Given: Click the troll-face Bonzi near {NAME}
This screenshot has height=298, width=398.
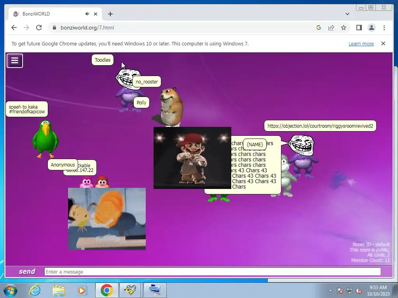Looking at the screenshot, I should [302, 156].
